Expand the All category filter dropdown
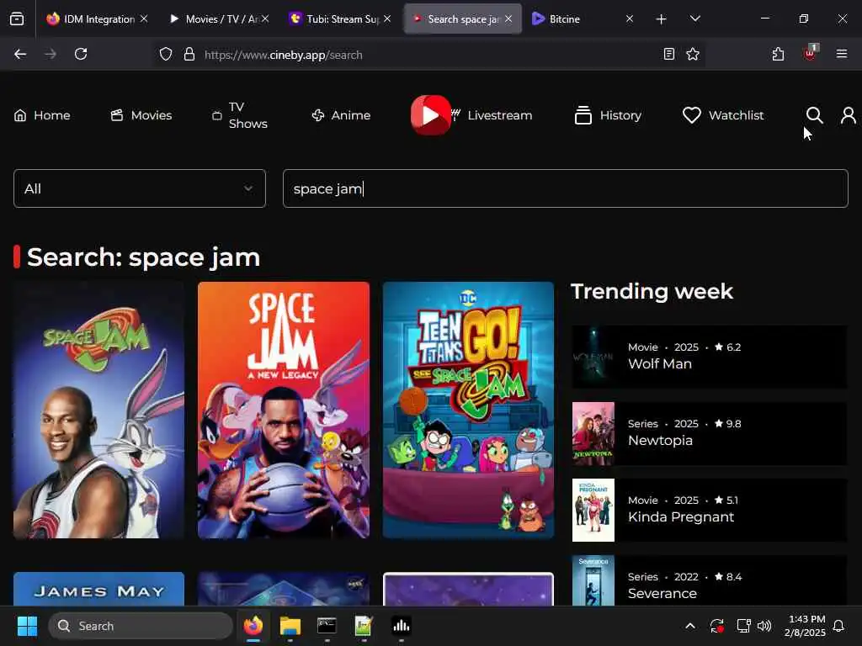This screenshot has height=646, width=862. [140, 188]
